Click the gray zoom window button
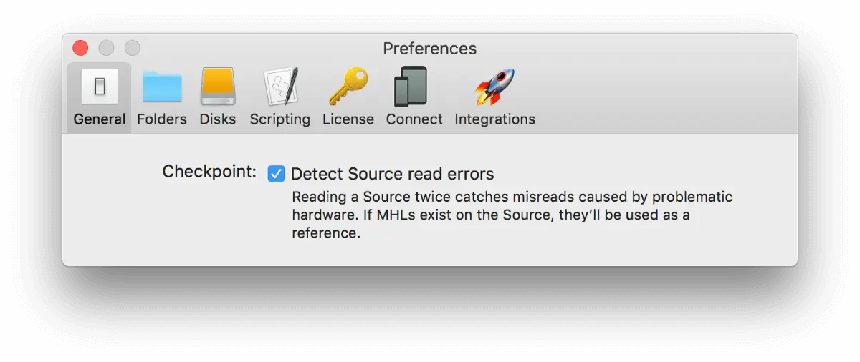860x362 pixels. click(133, 48)
